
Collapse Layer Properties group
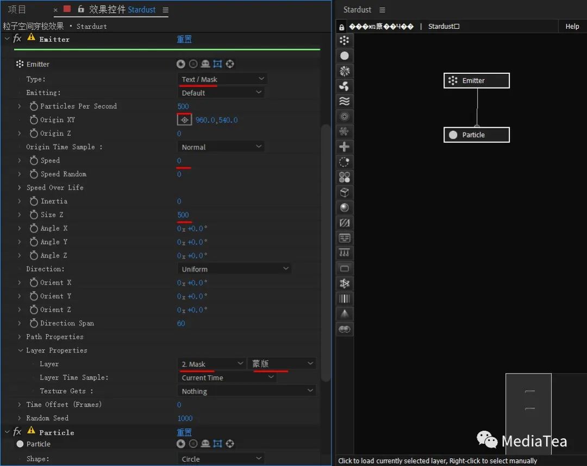click(x=20, y=350)
